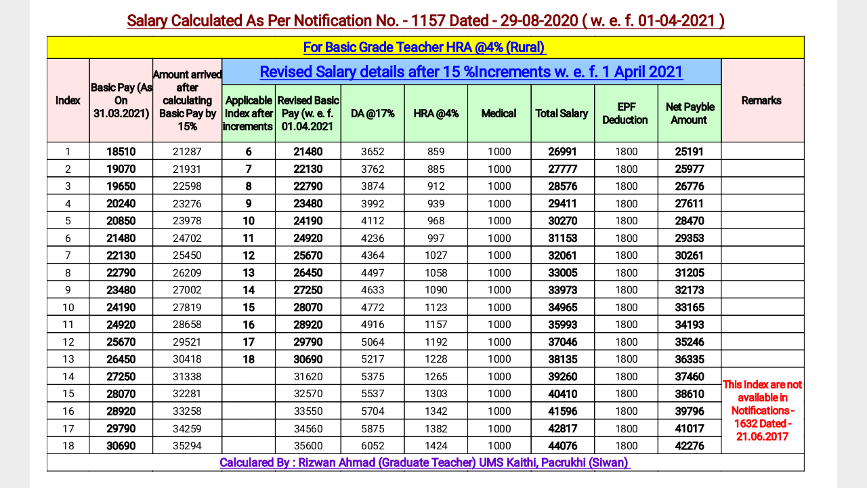867x488 pixels.
Task: Click the total salary cell '33005'
Action: pos(562,272)
